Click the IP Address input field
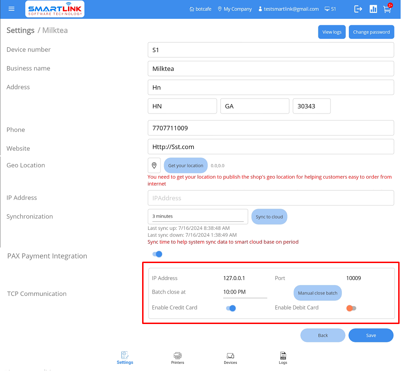This screenshot has width=401, height=377. (271, 198)
